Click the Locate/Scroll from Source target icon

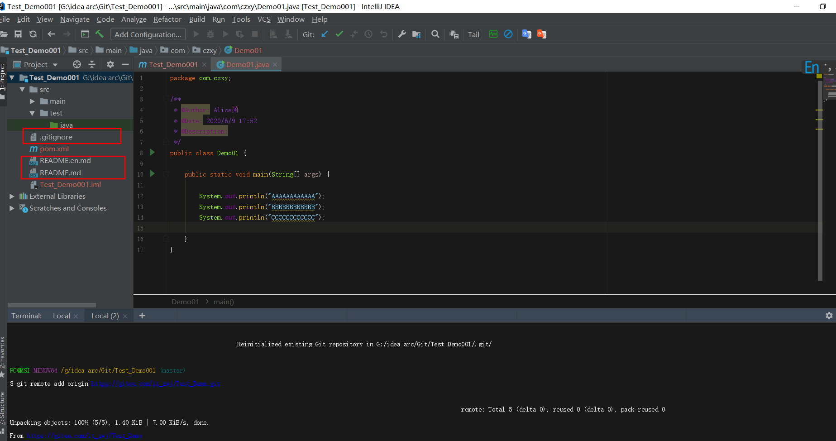pos(77,64)
